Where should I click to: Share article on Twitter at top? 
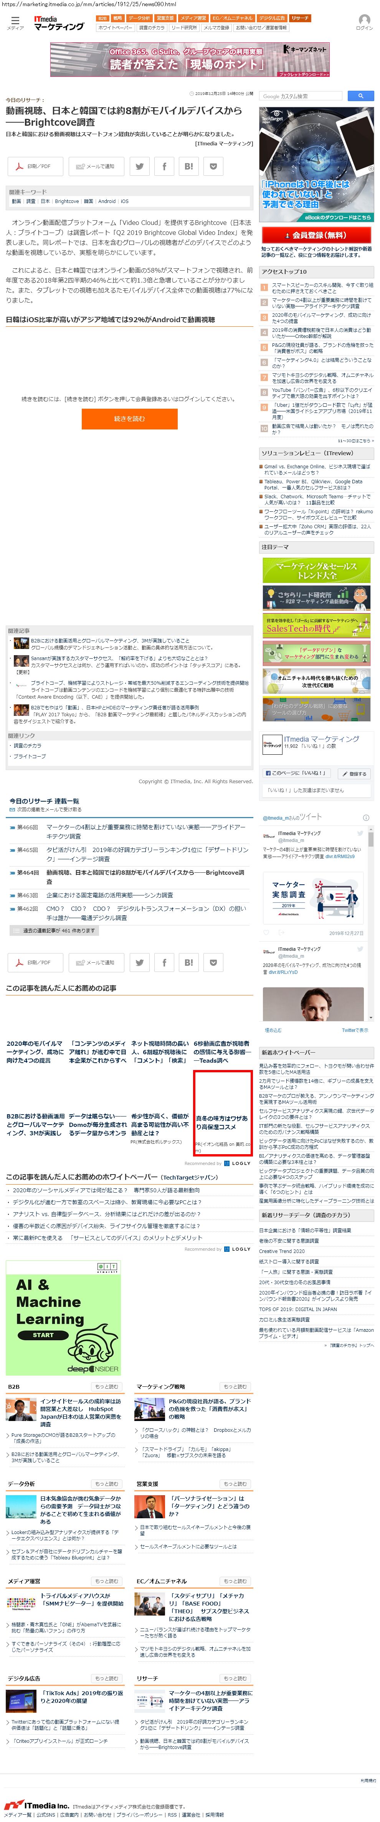[x=140, y=166]
